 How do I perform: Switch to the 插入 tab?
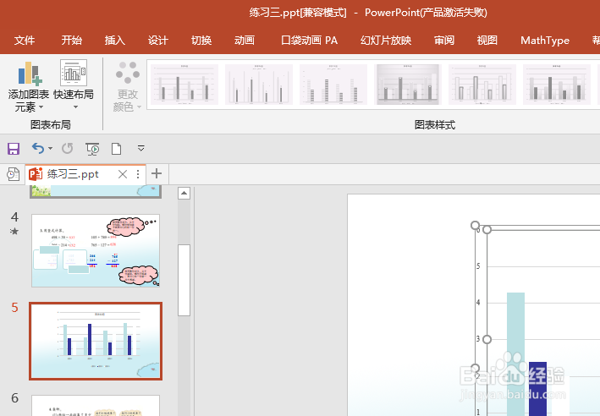pyautogui.click(x=115, y=40)
